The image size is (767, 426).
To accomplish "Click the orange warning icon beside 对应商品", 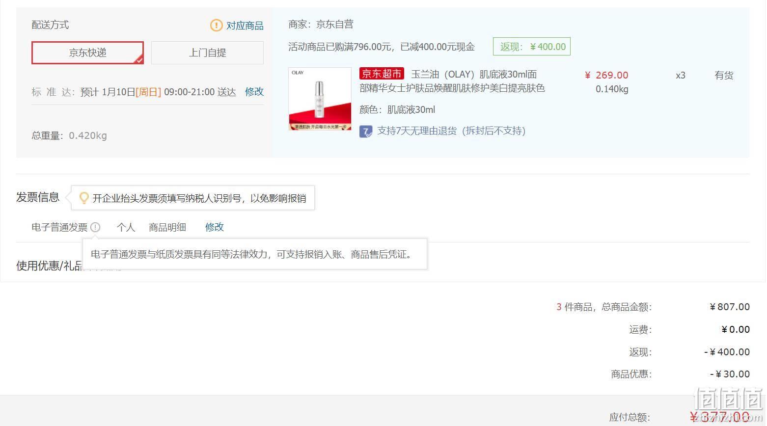I will click(x=216, y=25).
